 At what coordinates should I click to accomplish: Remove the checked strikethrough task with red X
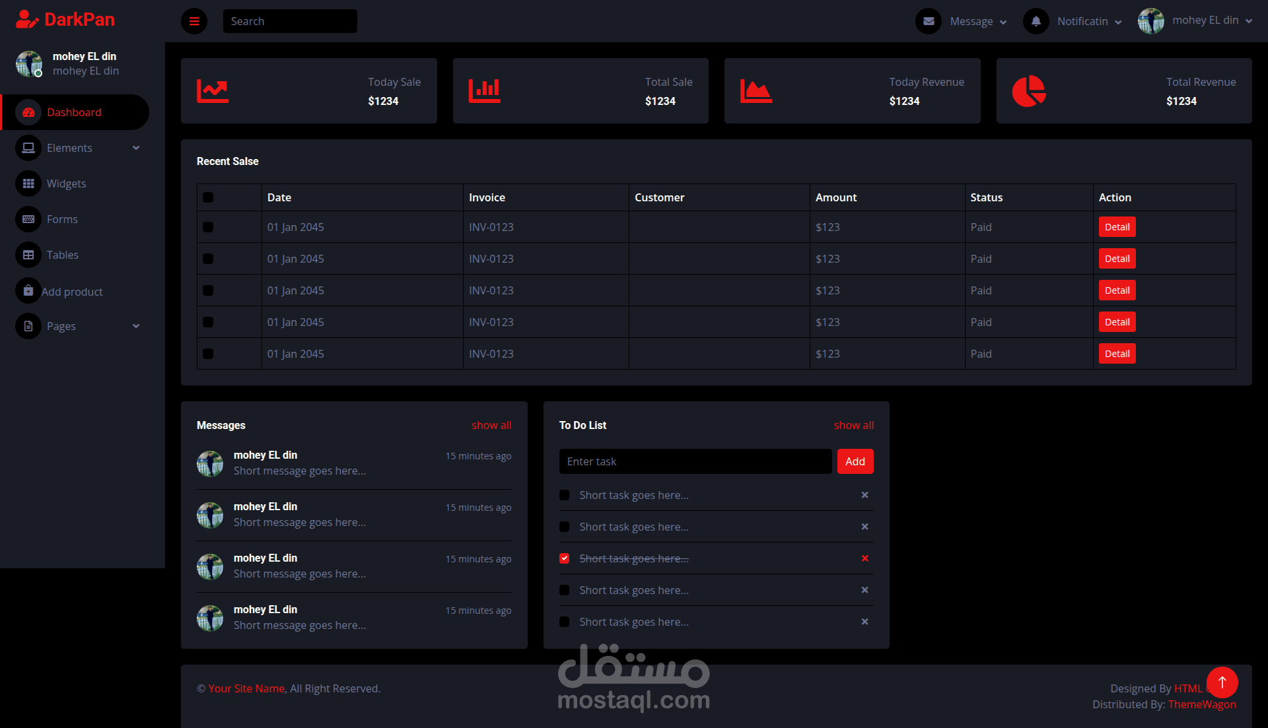click(x=864, y=558)
